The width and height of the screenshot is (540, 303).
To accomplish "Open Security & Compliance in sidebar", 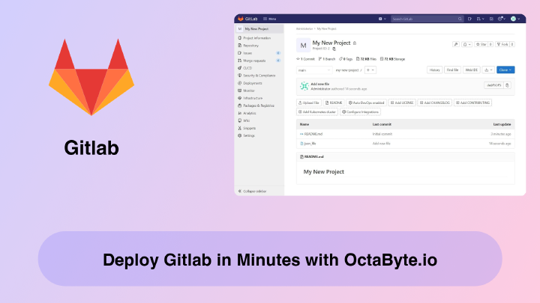I will (x=259, y=76).
